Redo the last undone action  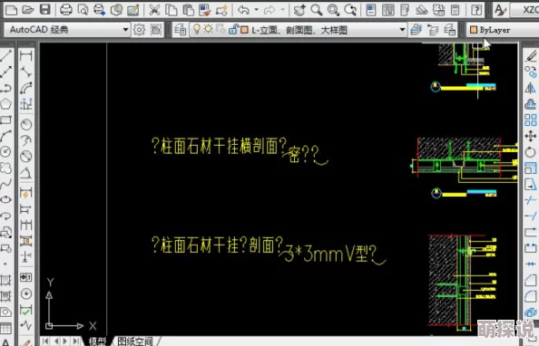(x=269, y=10)
